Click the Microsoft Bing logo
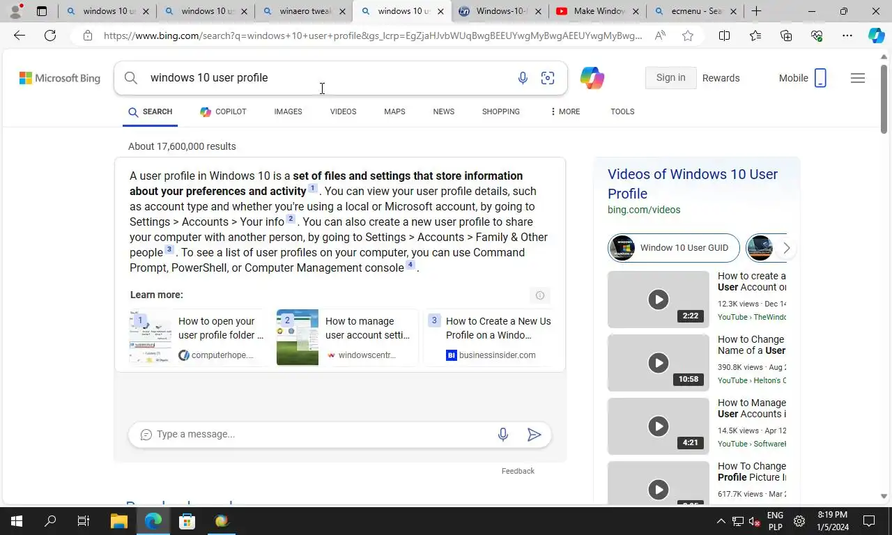 (60, 78)
